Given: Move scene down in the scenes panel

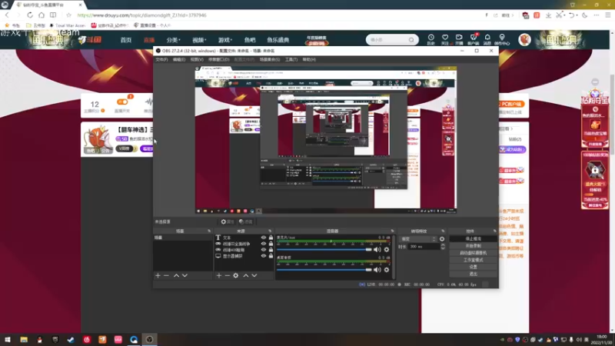Looking at the screenshot, I should click(x=184, y=276).
